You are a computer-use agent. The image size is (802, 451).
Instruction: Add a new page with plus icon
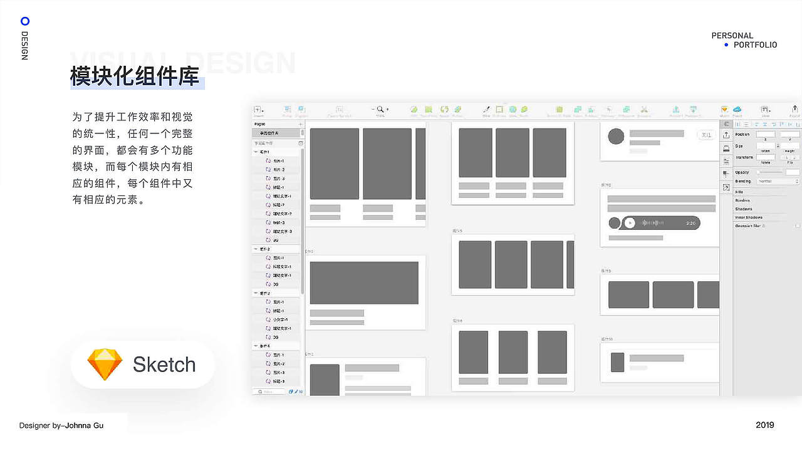pos(300,124)
